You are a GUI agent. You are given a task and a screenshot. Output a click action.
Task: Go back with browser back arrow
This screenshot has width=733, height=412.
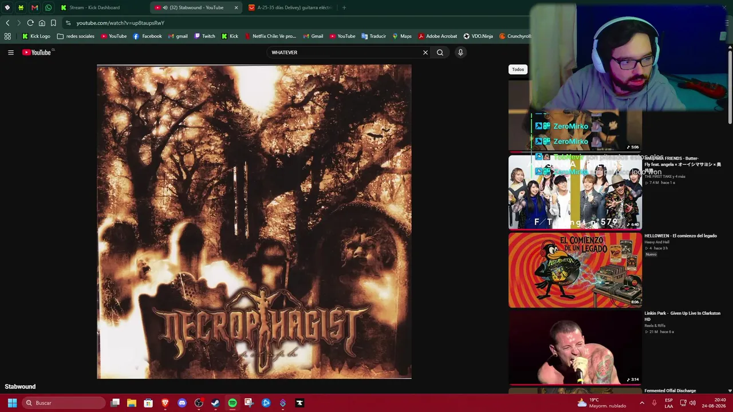(x=7, y=23)
